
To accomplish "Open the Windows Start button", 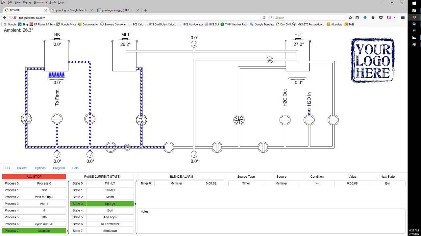I will click(414, 3).
